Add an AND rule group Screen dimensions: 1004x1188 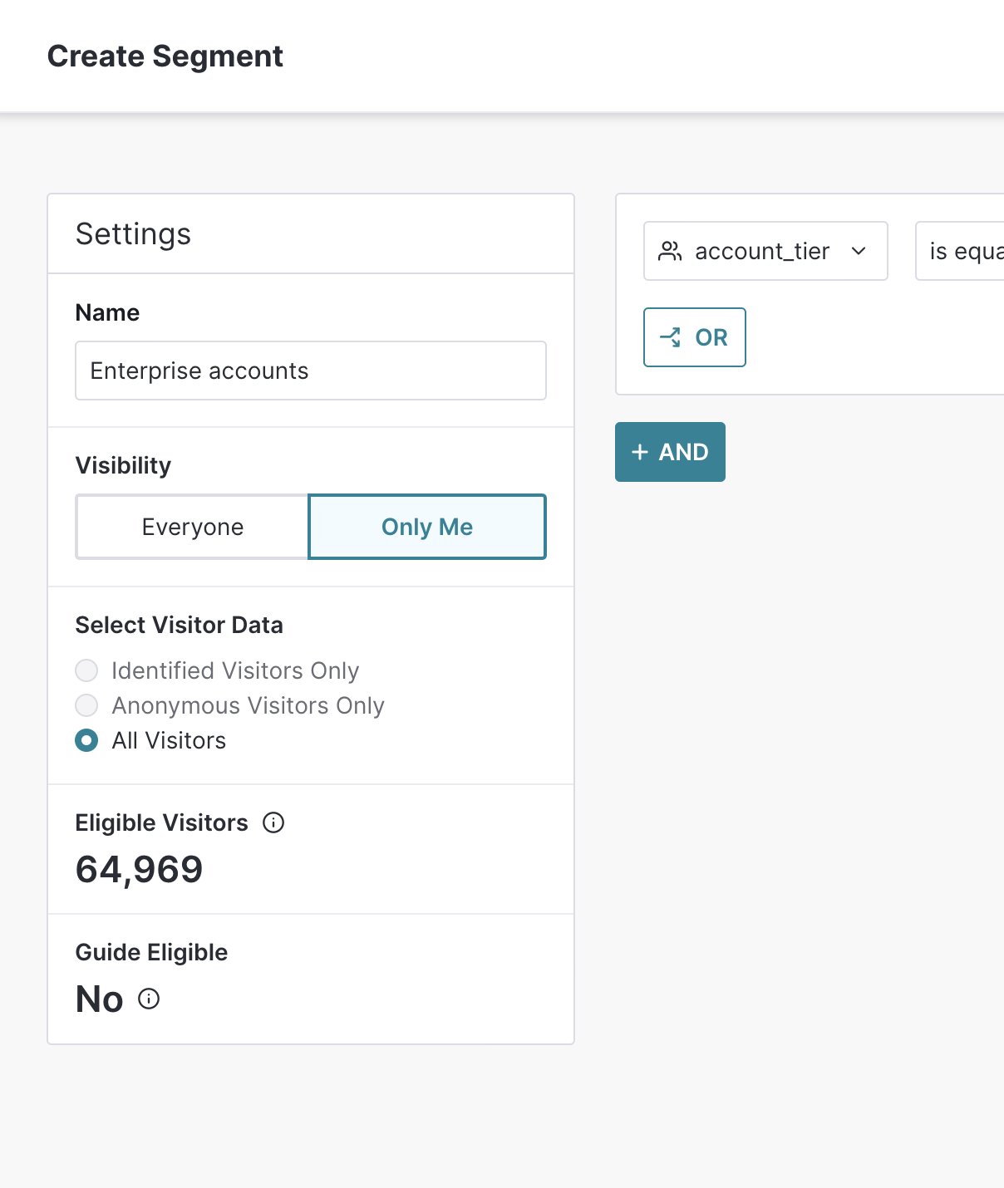pos(670,452)
